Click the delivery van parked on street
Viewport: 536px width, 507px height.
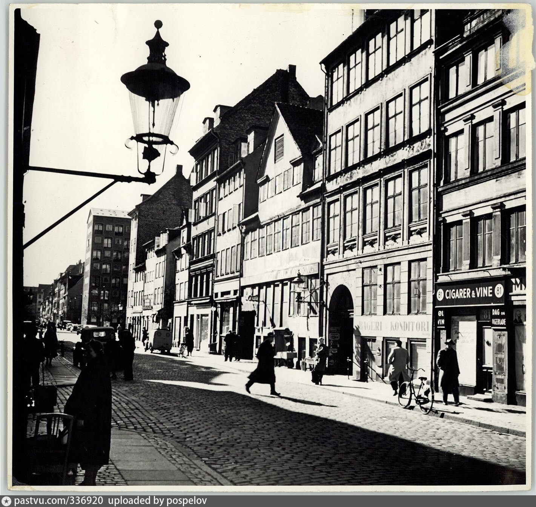pos(160,341)
